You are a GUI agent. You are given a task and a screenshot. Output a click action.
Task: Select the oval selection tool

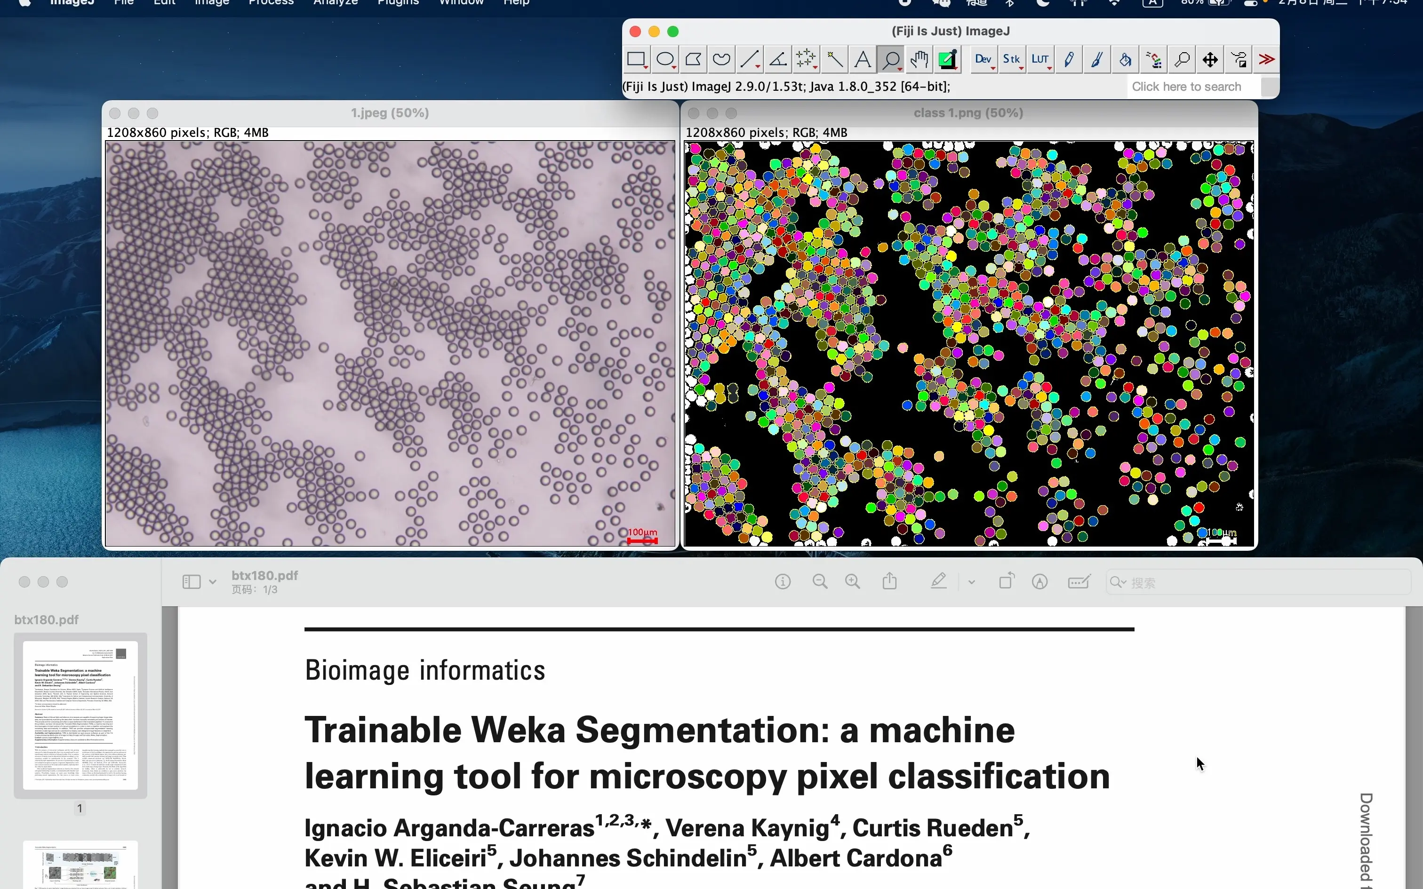click(x=664, y=59)
